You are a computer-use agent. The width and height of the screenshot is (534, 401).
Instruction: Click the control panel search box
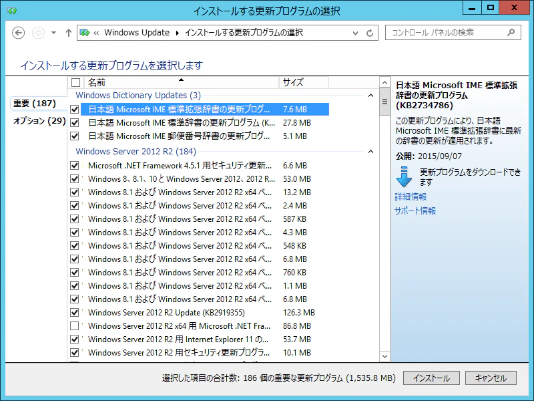coord(453,33)
